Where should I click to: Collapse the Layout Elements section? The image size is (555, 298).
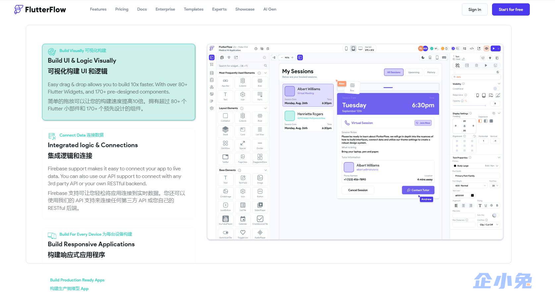pos(265,108)
